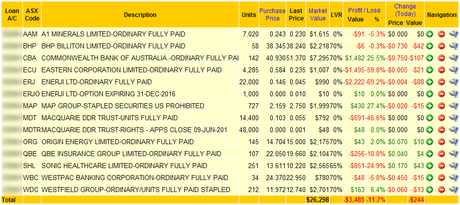This screenshot has height=205, width=460.
Task: Click the red minus icon in ERJO row
Action: coord(442,94)
